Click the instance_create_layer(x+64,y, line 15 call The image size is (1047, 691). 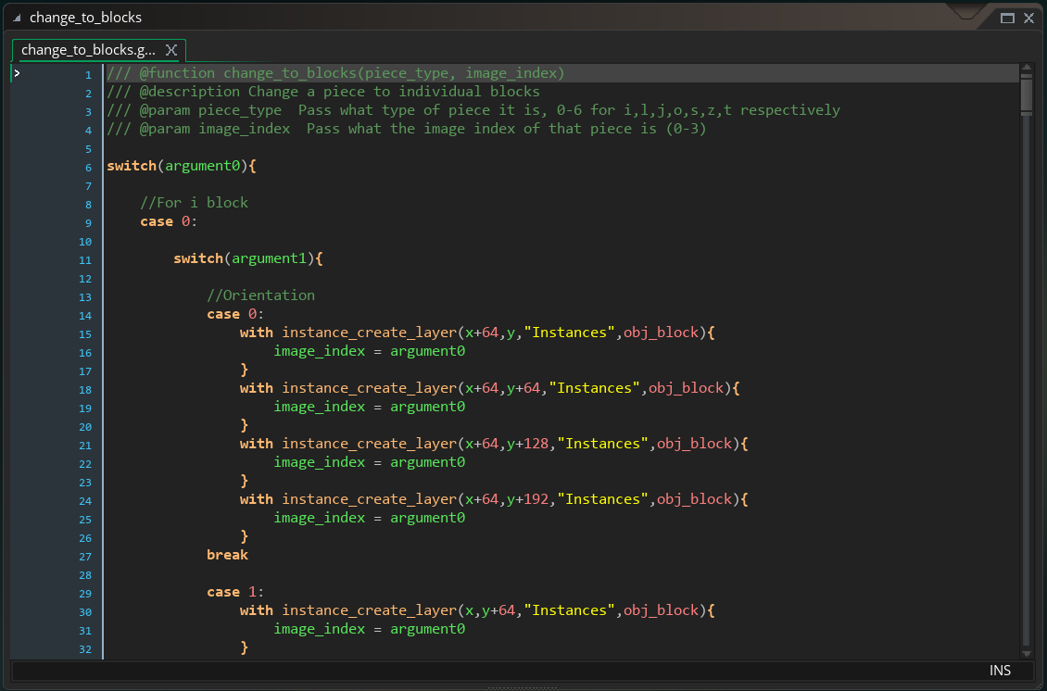[477, 333]
